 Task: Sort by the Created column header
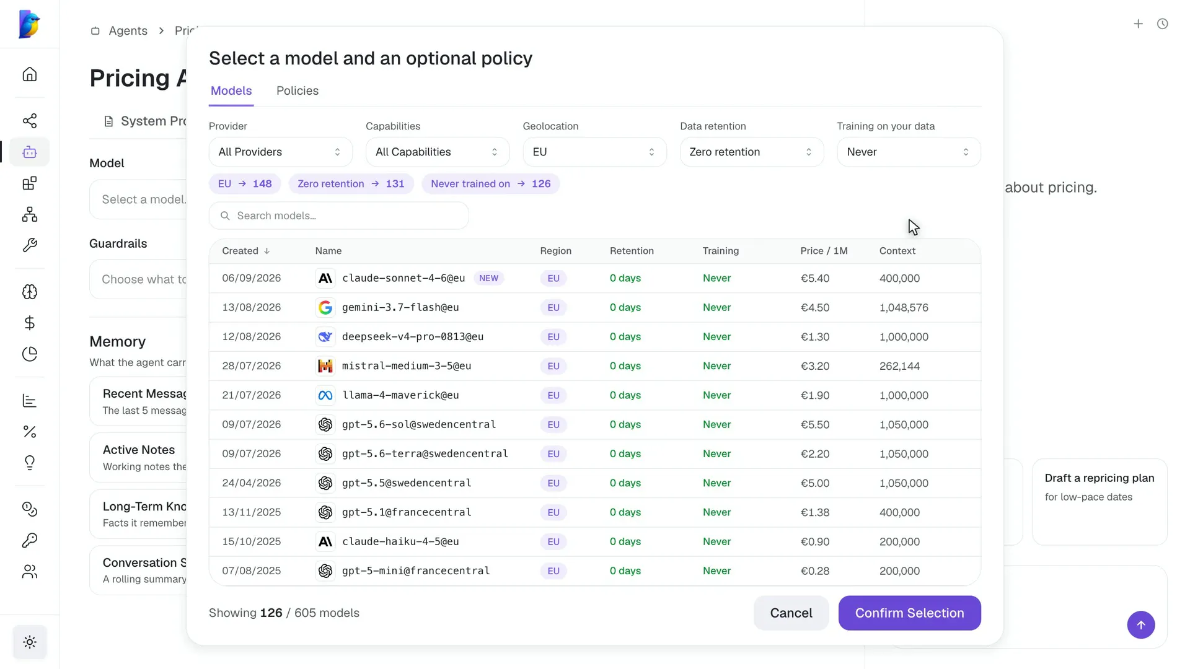coord(246,251)
